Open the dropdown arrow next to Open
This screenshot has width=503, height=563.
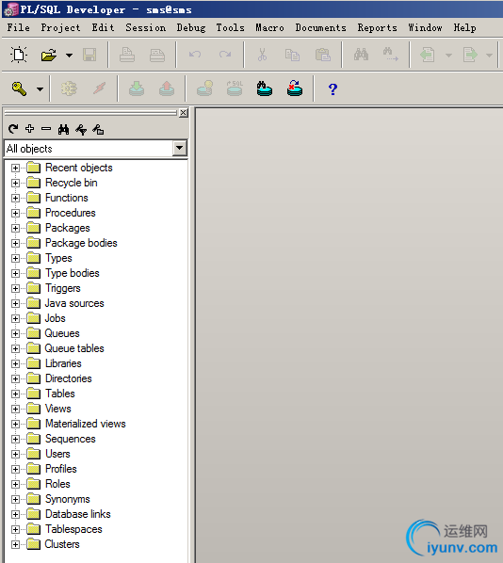click(x=69, y=56)
